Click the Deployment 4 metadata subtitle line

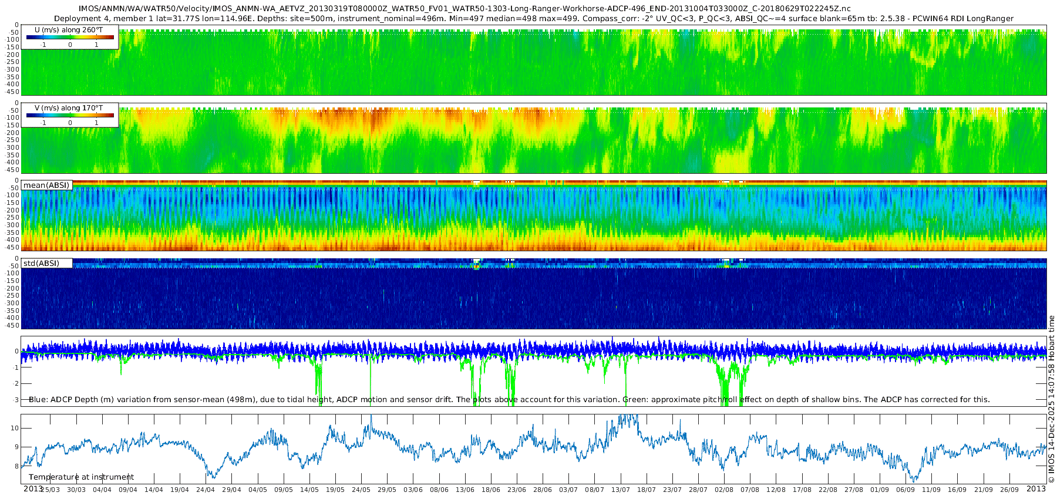(533, 18)
